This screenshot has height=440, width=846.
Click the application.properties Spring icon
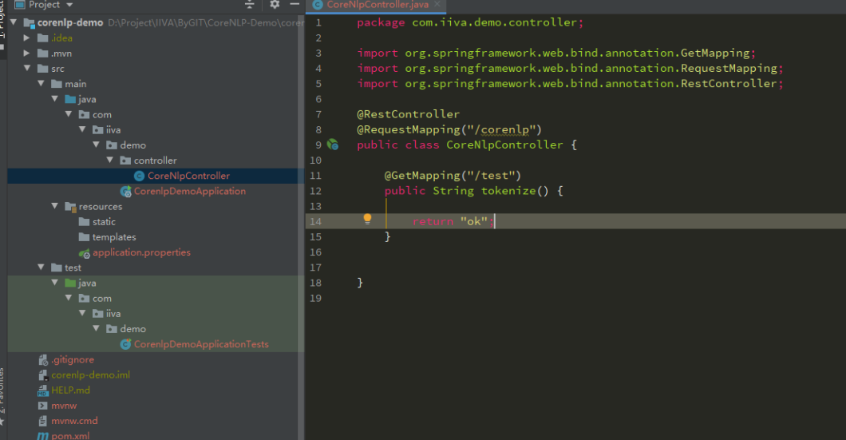point(84,252)
